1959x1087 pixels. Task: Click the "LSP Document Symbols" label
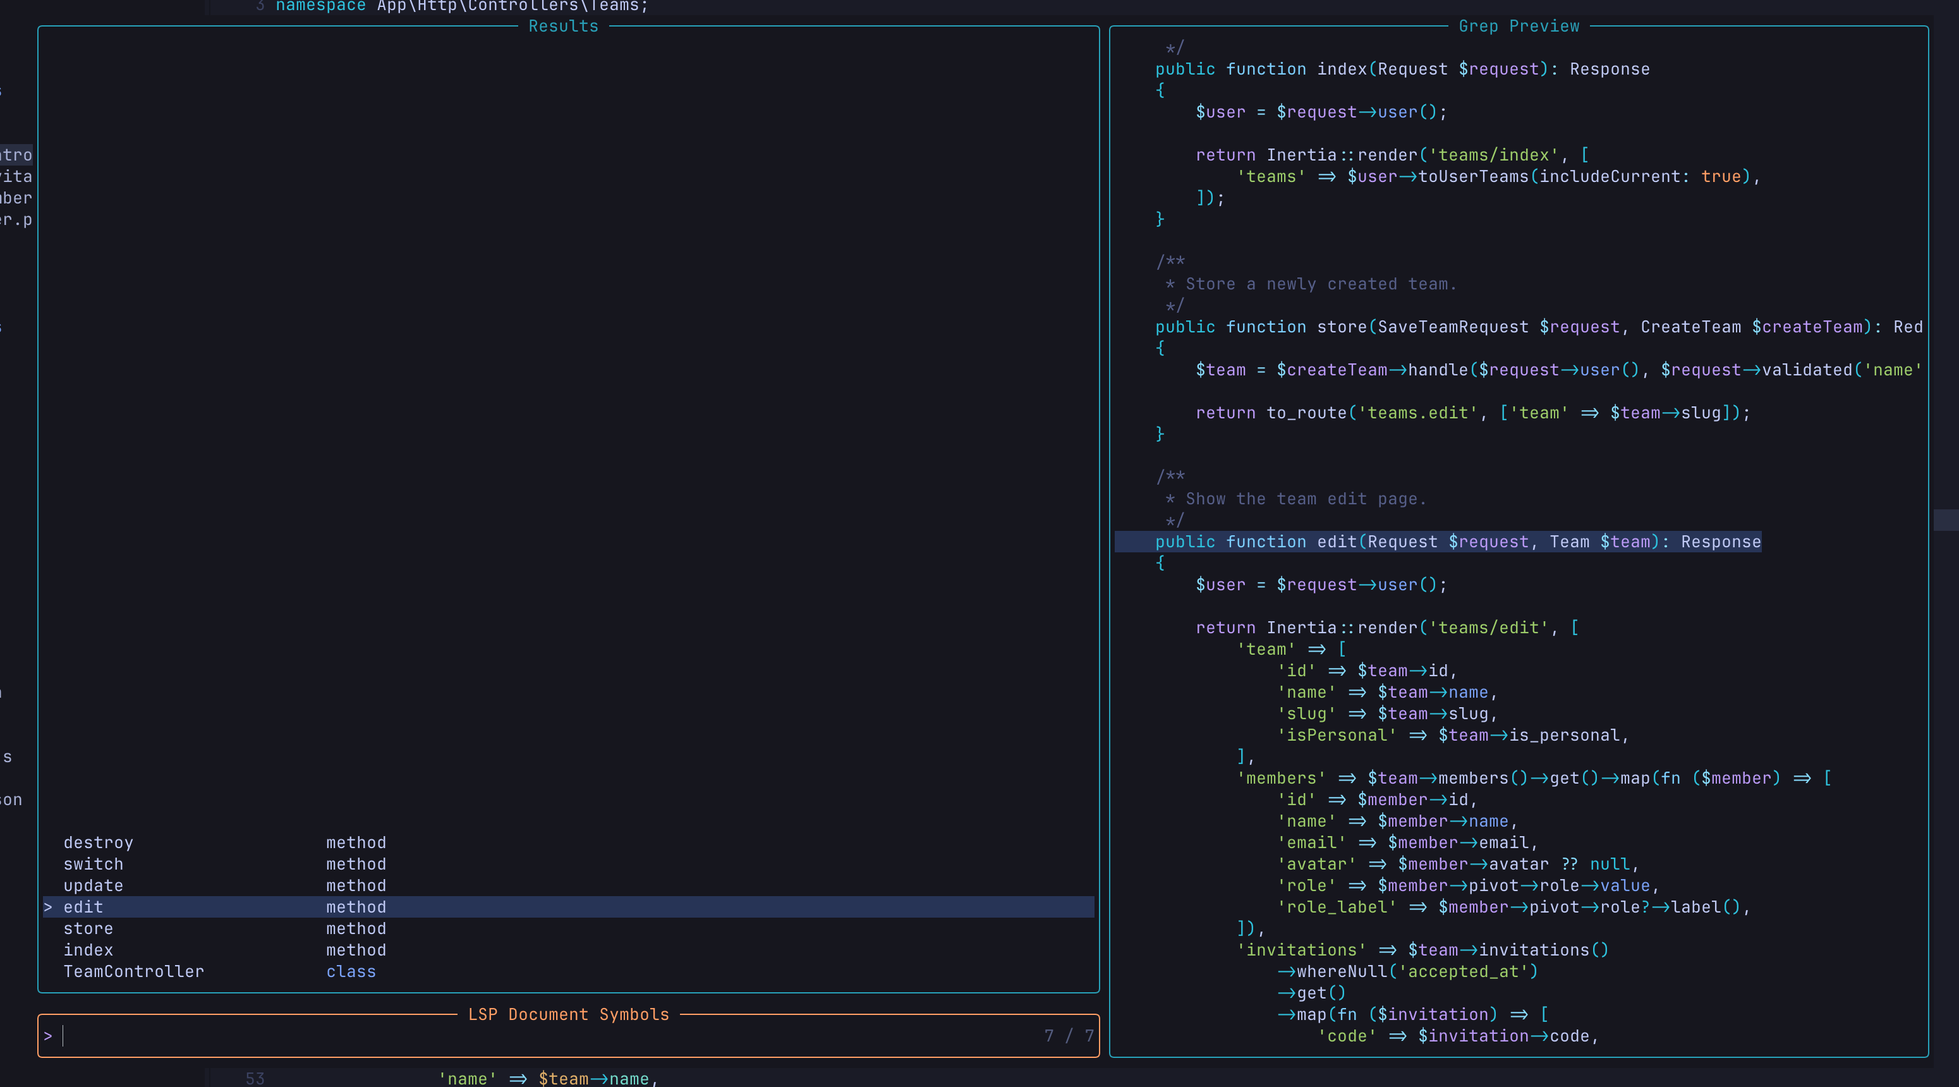point(569,1014)
